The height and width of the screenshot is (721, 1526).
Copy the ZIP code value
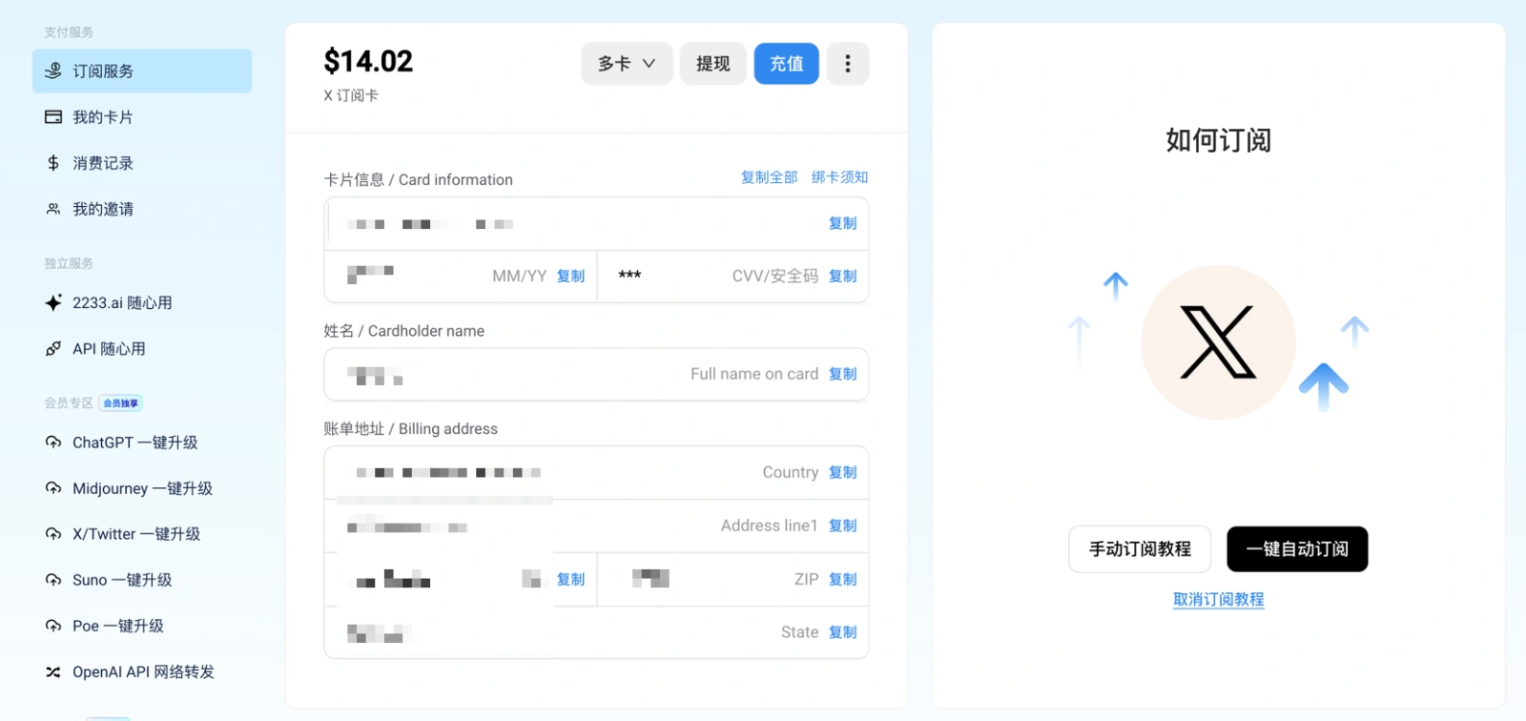pyautogui.click(x=843, y=579)
